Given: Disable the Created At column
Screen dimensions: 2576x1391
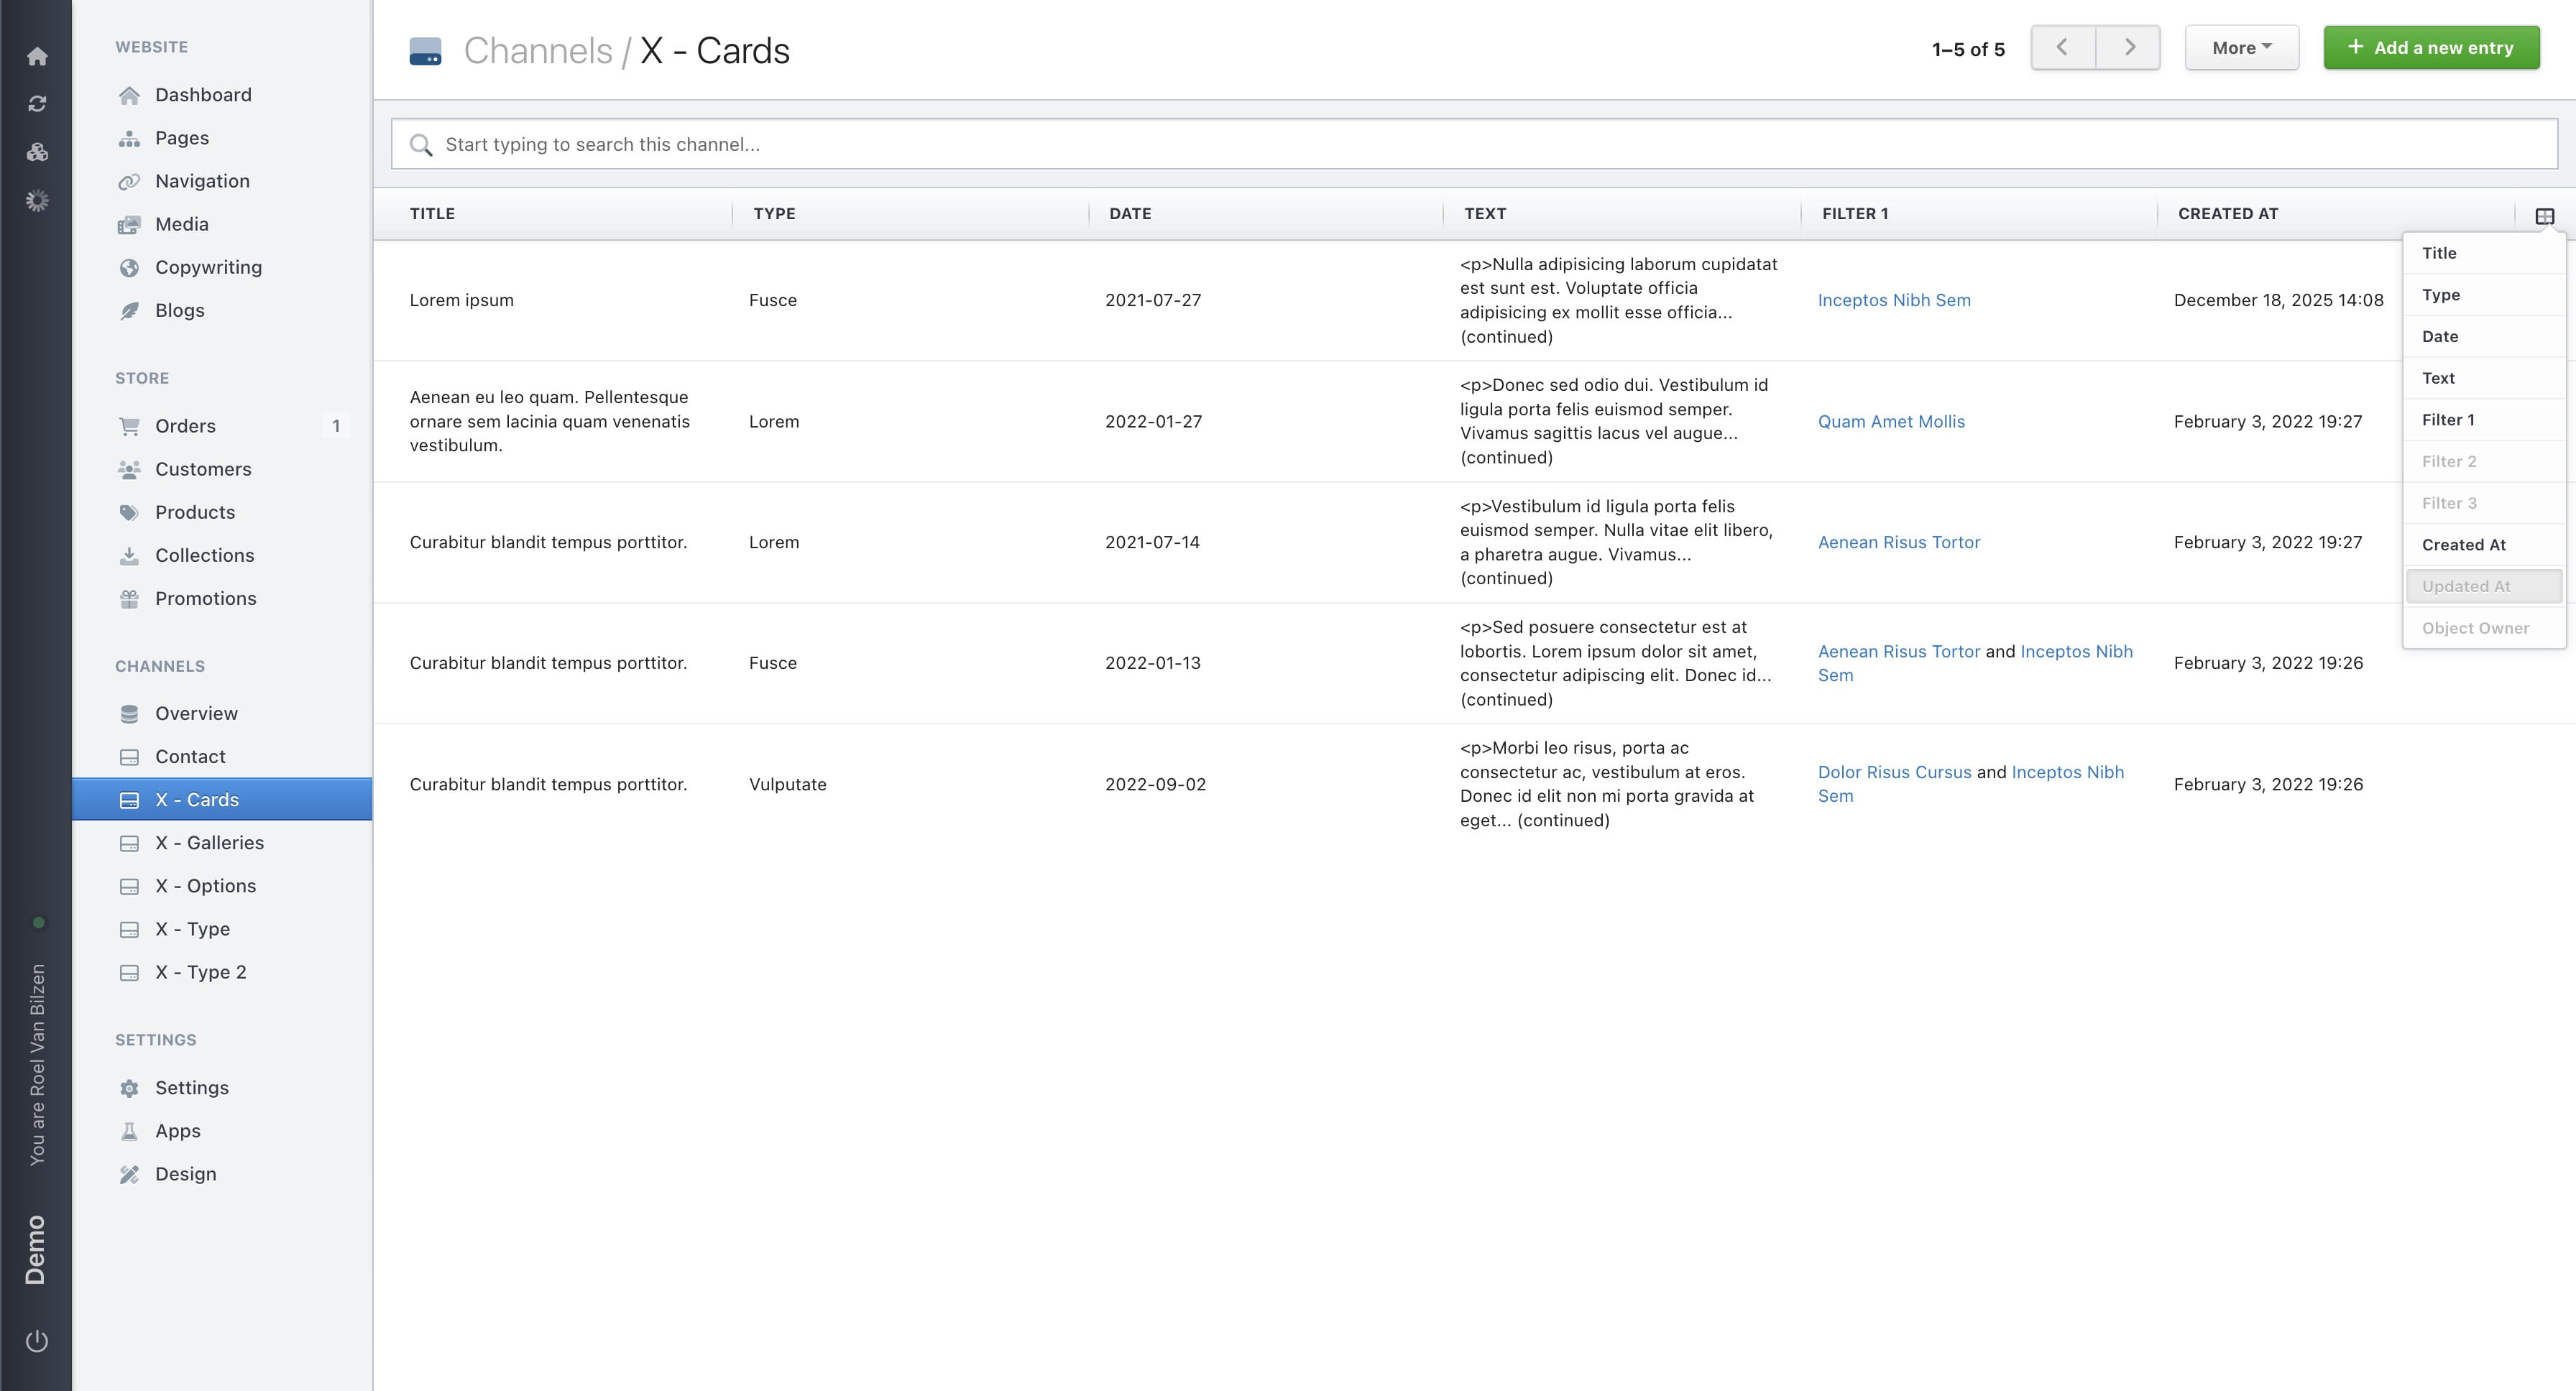Looking at the screenshot, I should [x=2463, y=545].
